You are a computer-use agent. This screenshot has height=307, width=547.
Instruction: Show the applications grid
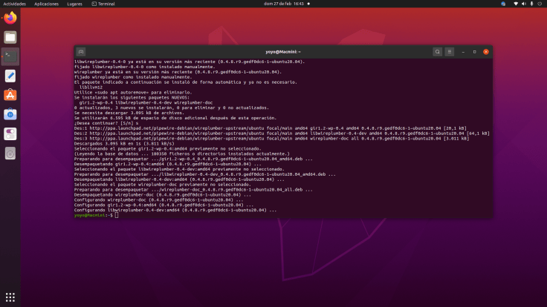pyautogui.click(x=10, y=298)
